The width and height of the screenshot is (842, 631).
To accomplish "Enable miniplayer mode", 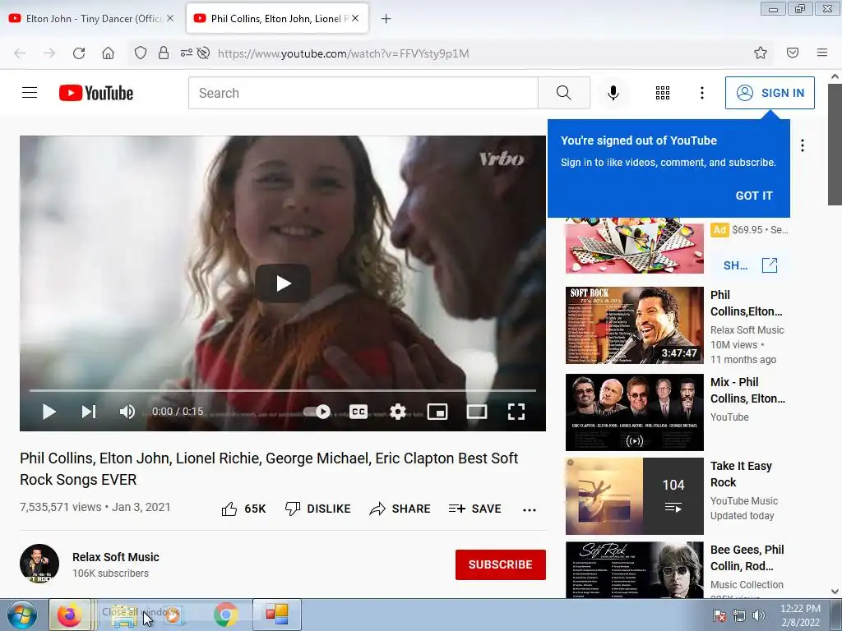I will point(437,412).
